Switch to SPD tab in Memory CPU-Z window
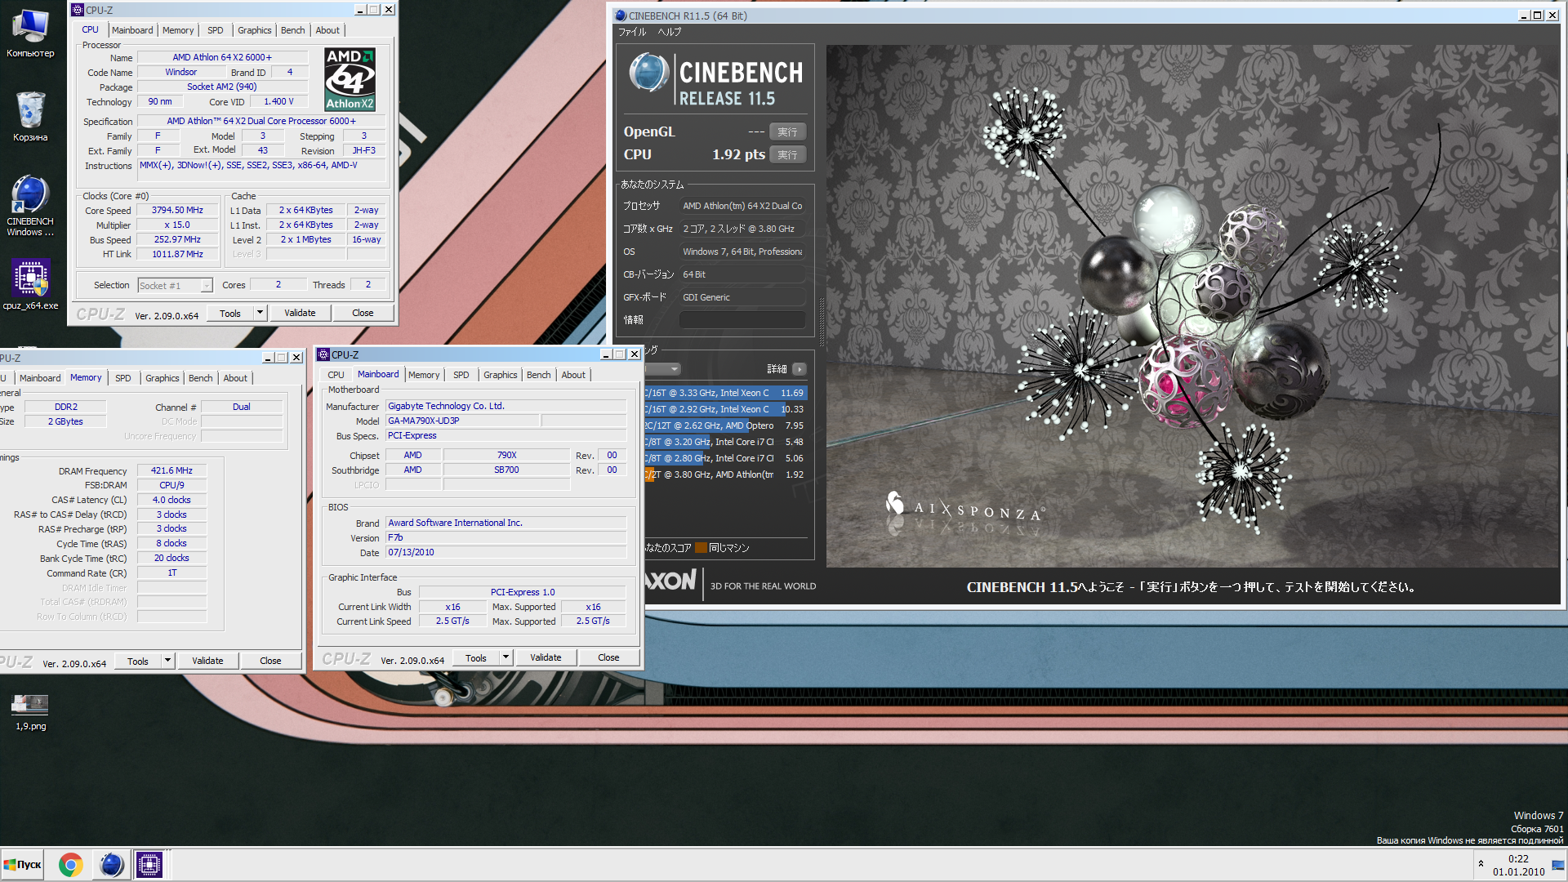 [x=122, y=378]
